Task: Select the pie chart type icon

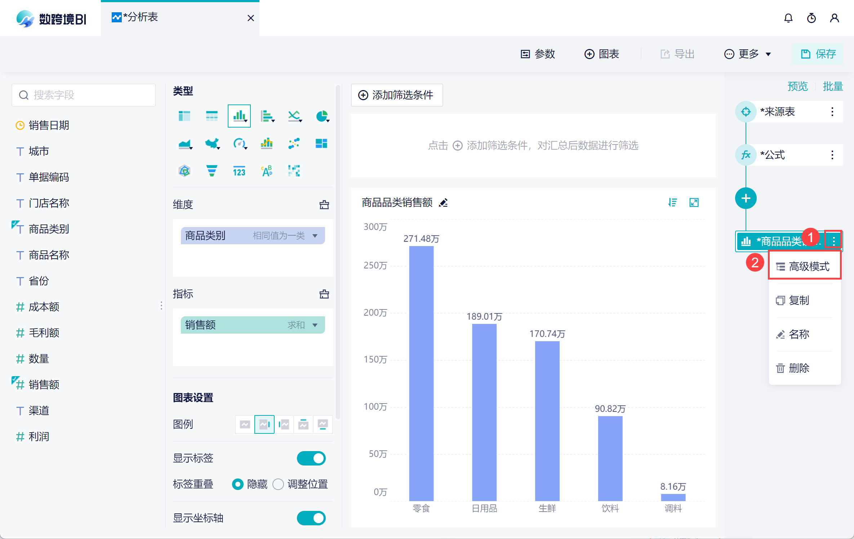Action: [x=322, y=116]
